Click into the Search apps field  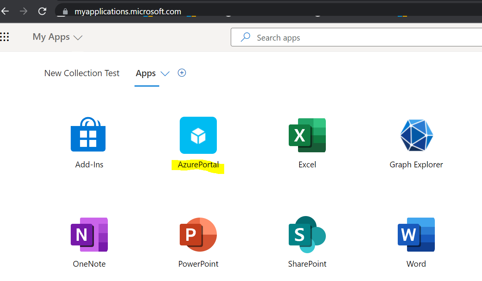click(356, 37)
